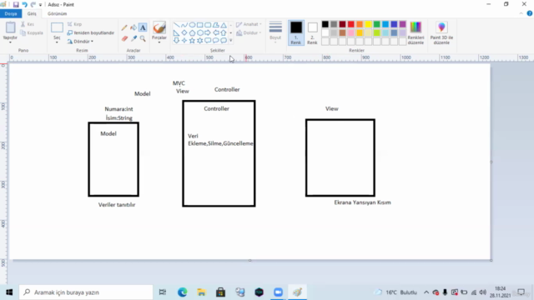534x300 pixels.
Task: Choose the Rectangle shape
Action: 200,25
